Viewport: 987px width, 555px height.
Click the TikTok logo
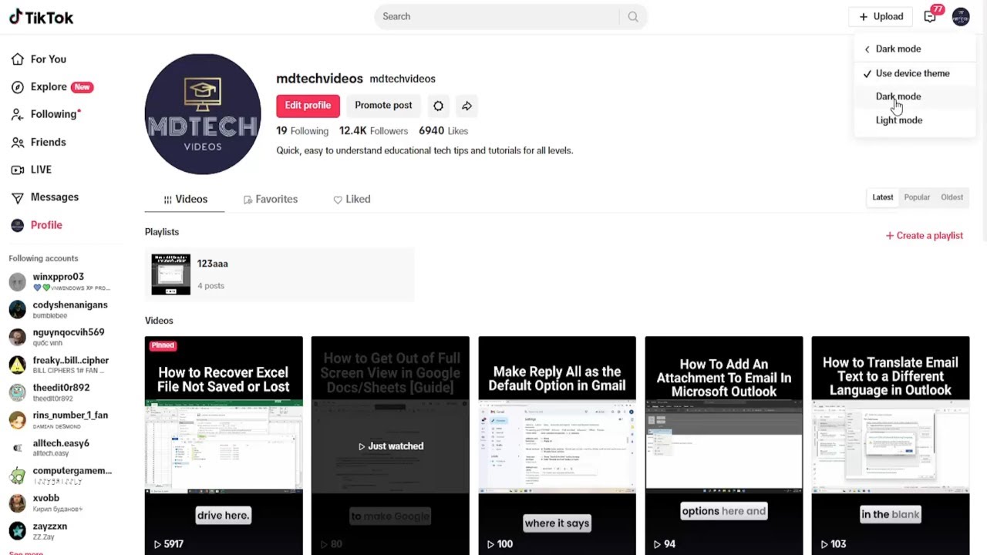42,17
